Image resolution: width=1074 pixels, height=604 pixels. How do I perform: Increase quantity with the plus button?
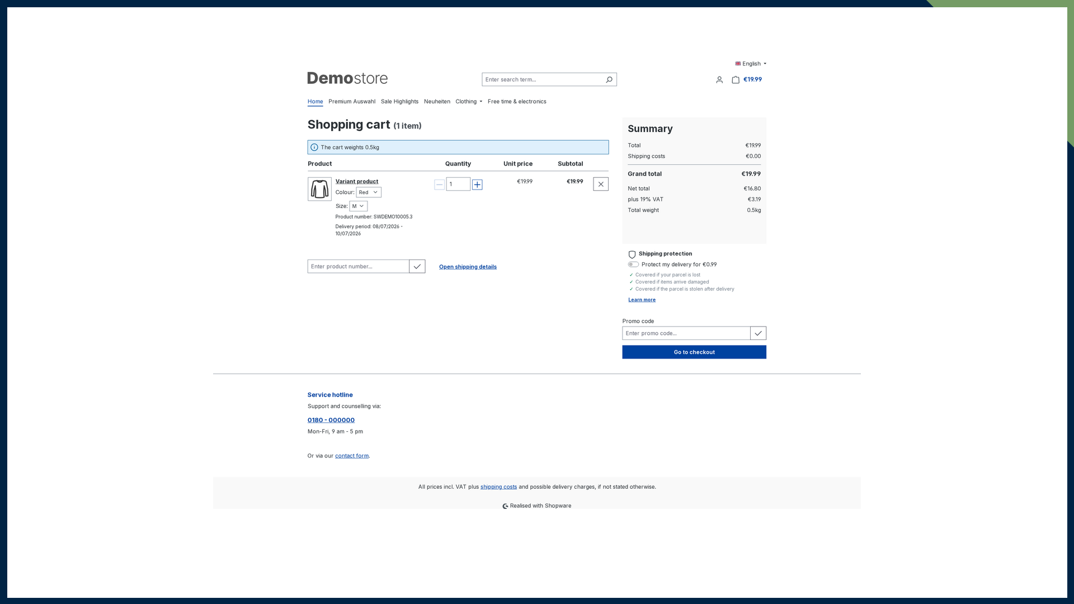pos(477,185)
